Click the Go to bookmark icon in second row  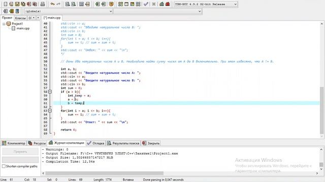tap(17, 11)
